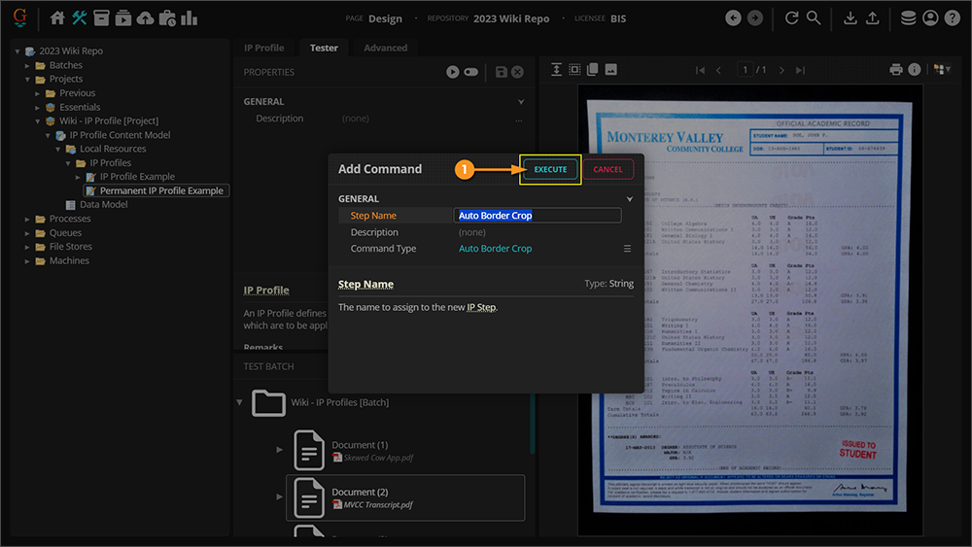Click the Step Name input field
The image size is (972, 547).
(538, 215)
